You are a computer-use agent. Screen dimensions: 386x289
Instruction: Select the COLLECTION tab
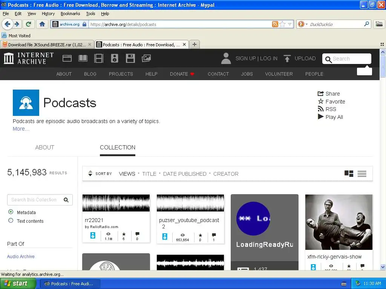pos(118,147)
